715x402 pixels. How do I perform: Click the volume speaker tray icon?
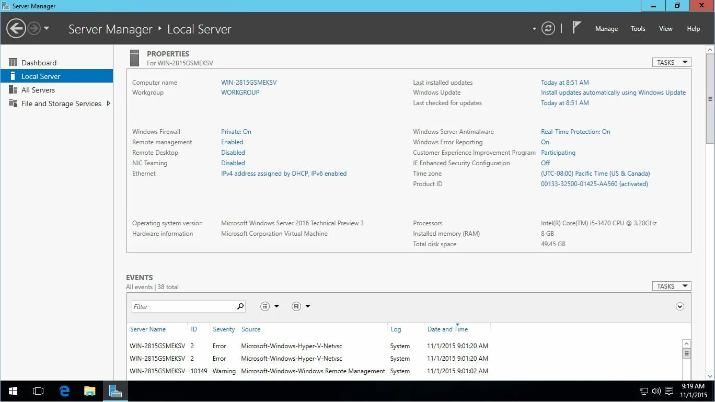(x=656, y=391)
